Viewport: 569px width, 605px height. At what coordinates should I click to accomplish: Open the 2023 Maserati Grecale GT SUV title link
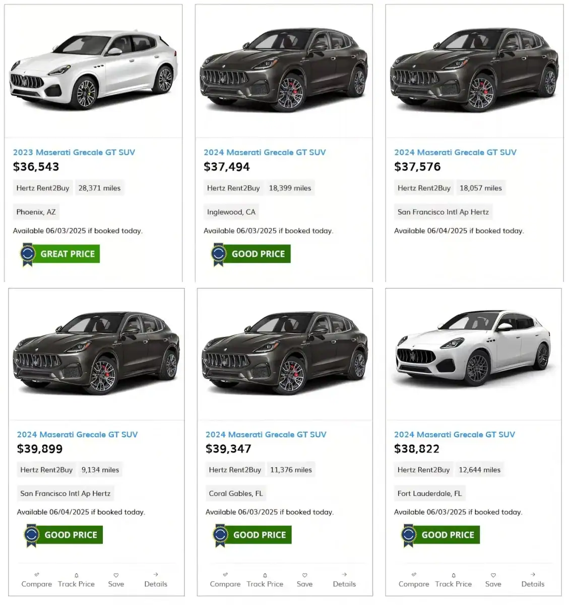tap(74, 152)
